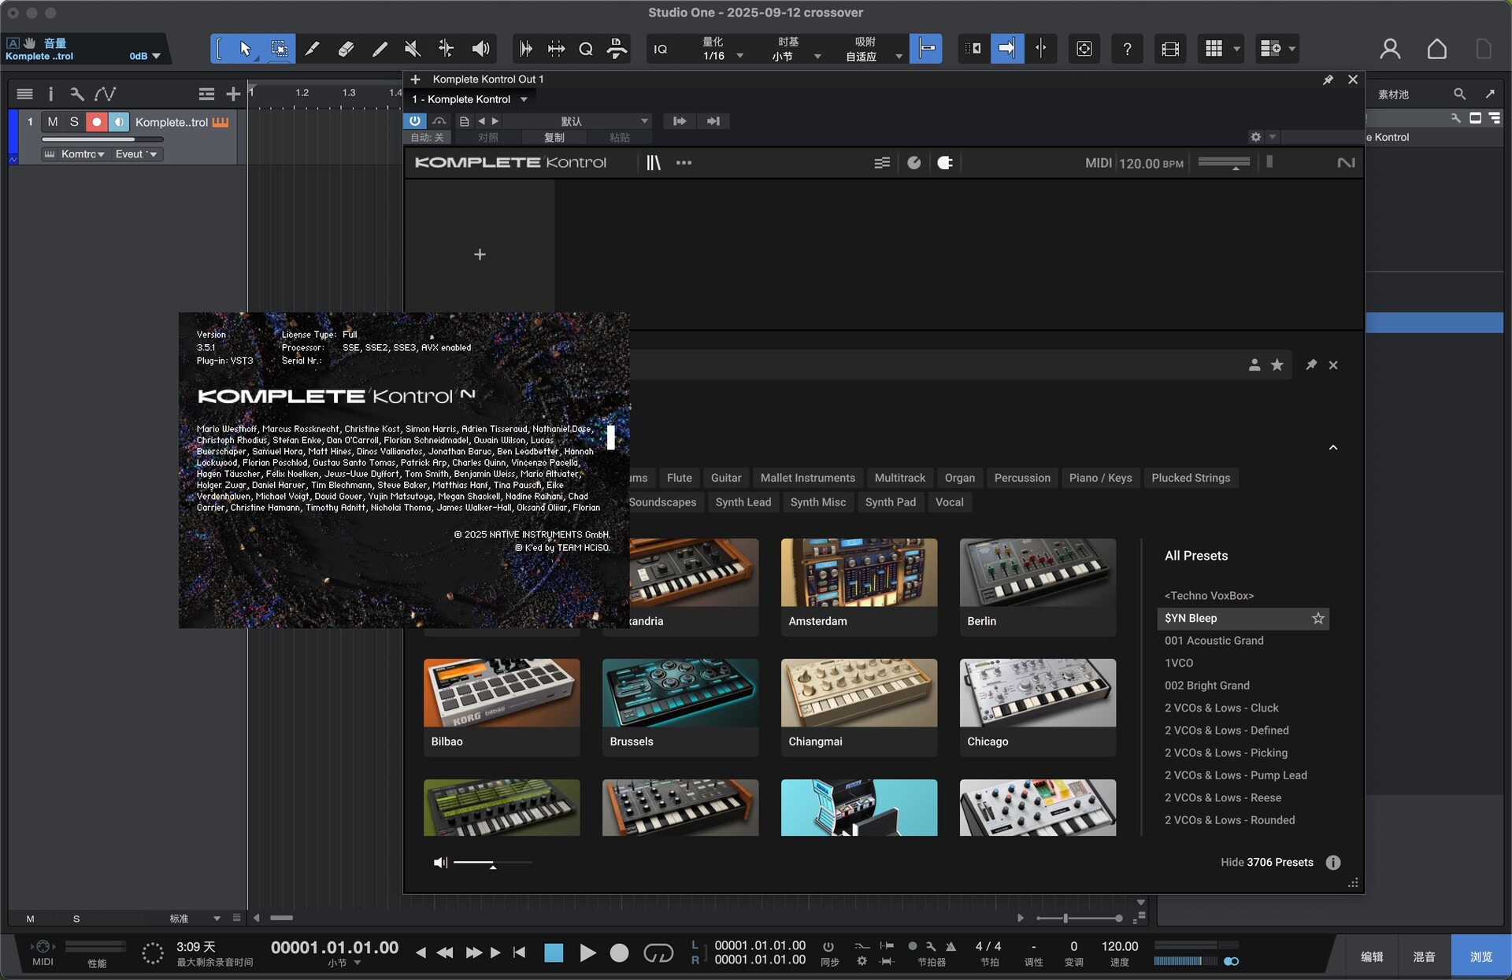The height and width of the screenshot is (980, 1512).
Task: Select the Eraser tool
Action: click(x=346, y=49)
